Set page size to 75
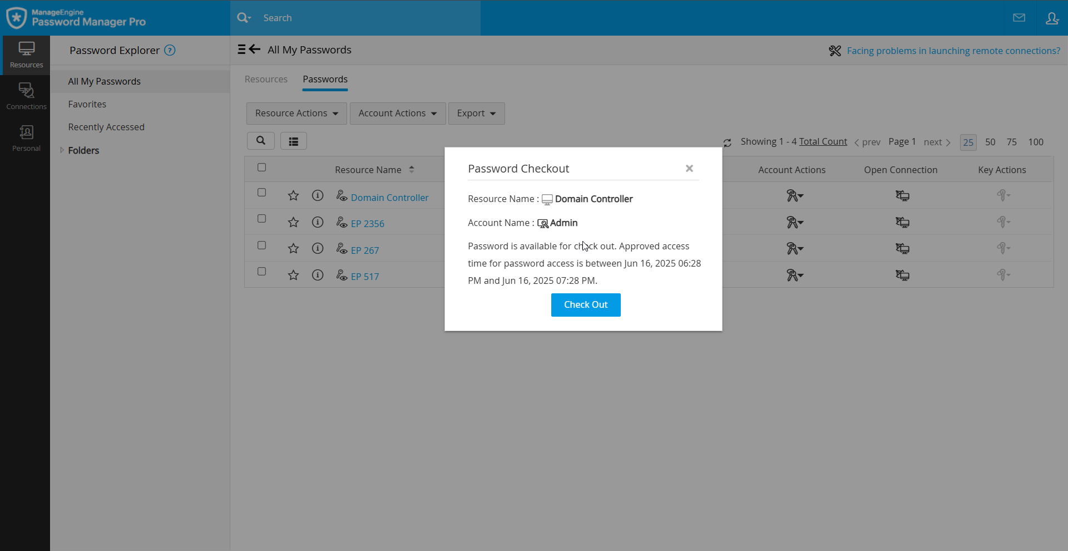Image resolution: width=1068 pixels, height=551 pixels. 1012,142
